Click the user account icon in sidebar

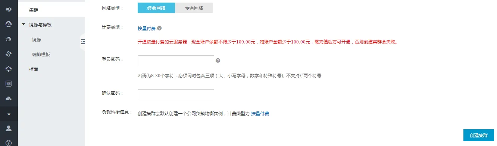[9, 128]
